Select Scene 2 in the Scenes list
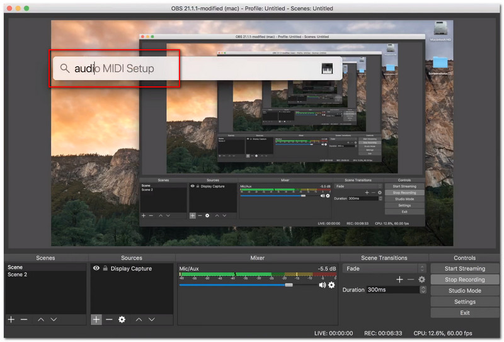 coord(17,275)
